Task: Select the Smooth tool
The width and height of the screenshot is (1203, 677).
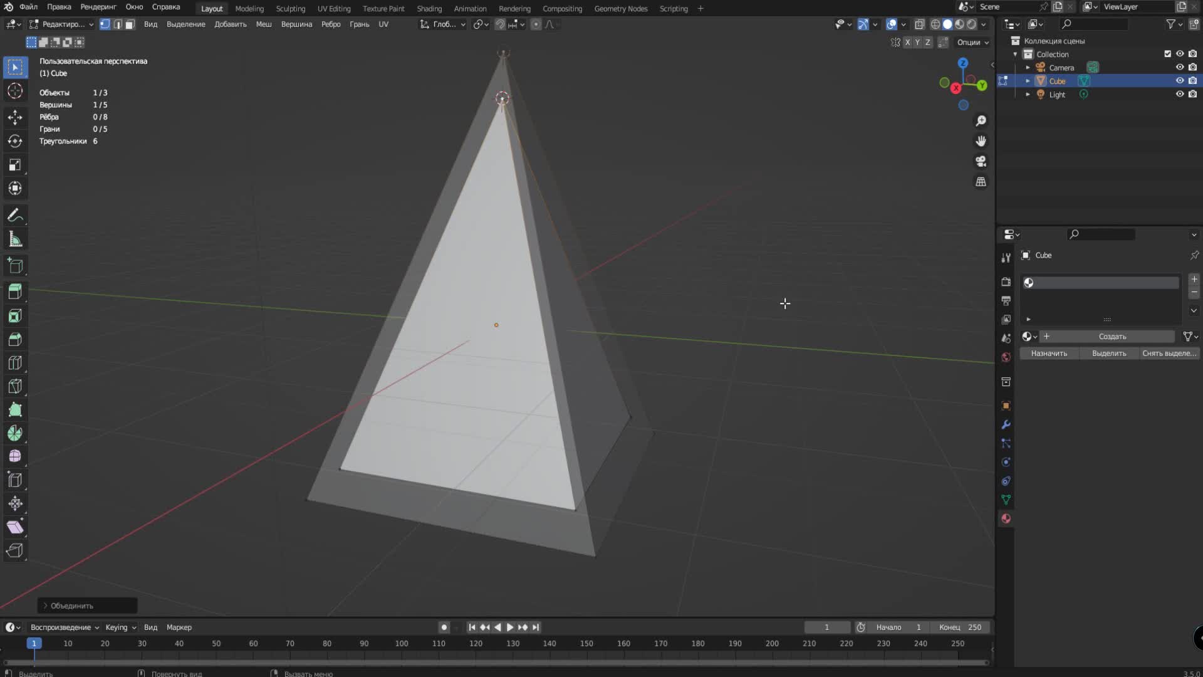Action: point(15,456)
